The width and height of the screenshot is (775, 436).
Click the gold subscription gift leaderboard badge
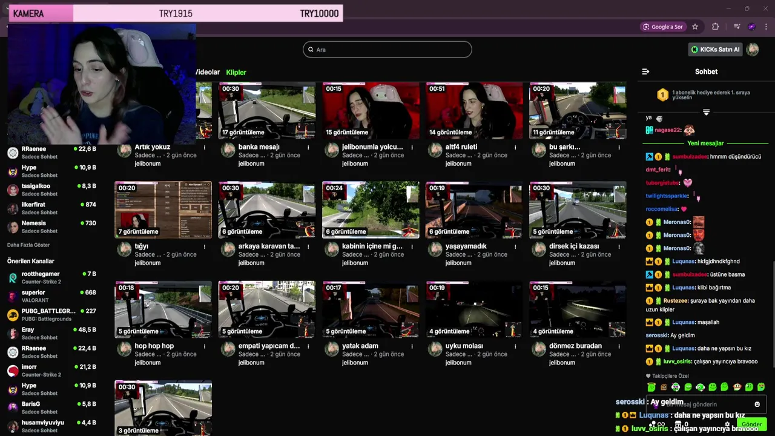[x=662, y=94]
